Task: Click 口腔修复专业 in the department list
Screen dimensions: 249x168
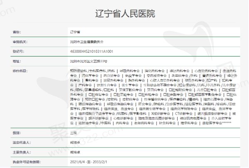Action: tap(98, 95)
